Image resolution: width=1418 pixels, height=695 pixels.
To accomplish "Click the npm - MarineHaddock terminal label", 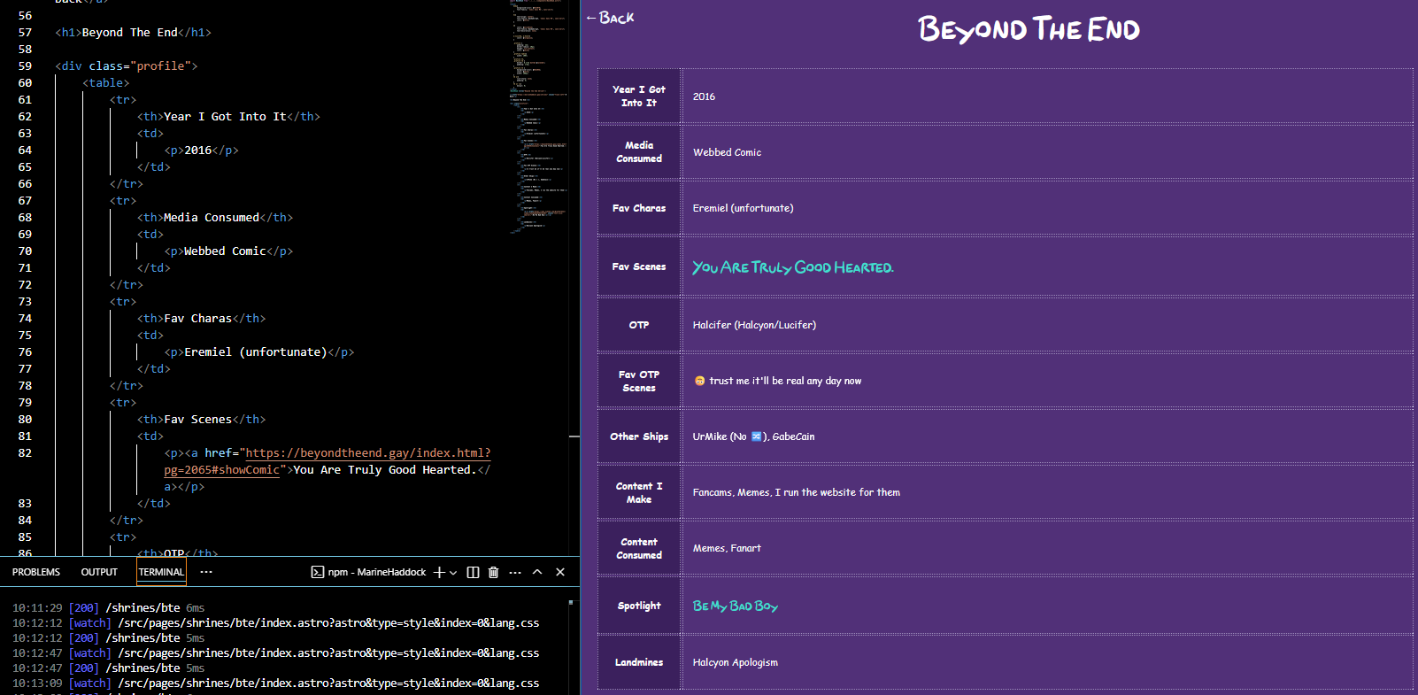I will [369, 572].
